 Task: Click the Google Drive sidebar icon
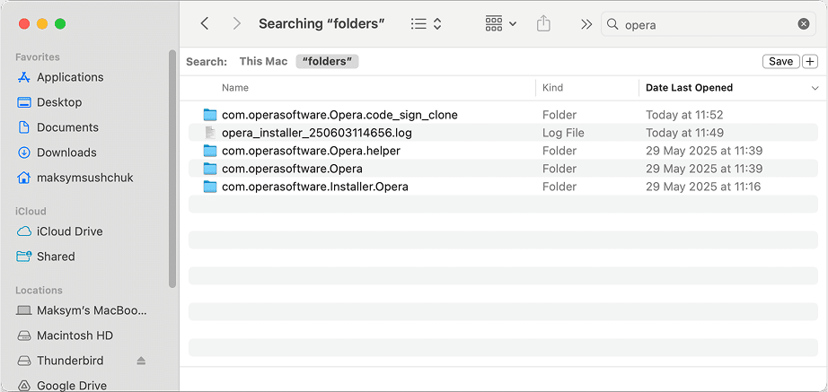[x=23, y=385]
